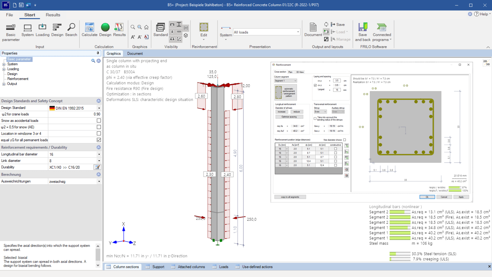Open the All loads combo box

click(x=266, y=32)
